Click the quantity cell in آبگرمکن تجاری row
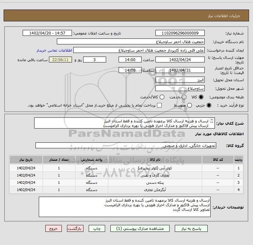 tap(59, 190)
